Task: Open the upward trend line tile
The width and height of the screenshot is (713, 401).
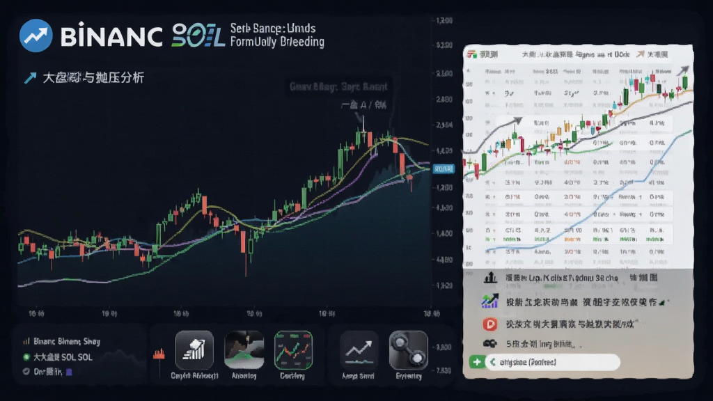Action: [x=359, y=349]
